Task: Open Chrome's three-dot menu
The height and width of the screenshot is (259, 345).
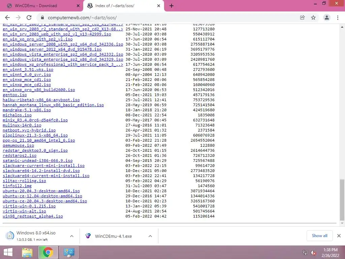Action: coord(338,18)
